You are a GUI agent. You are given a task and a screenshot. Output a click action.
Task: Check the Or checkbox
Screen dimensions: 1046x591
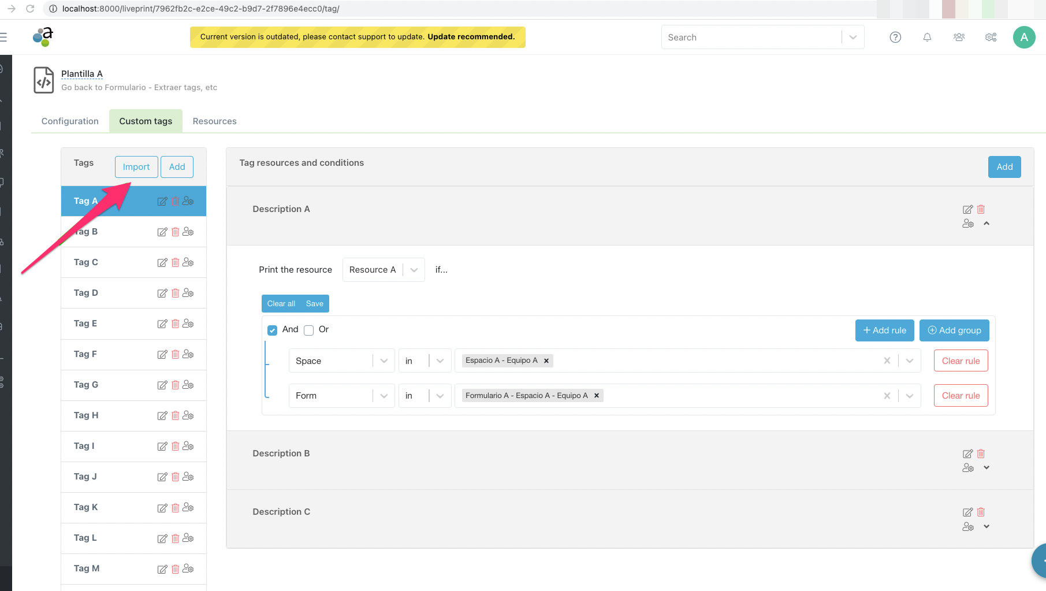309,330
